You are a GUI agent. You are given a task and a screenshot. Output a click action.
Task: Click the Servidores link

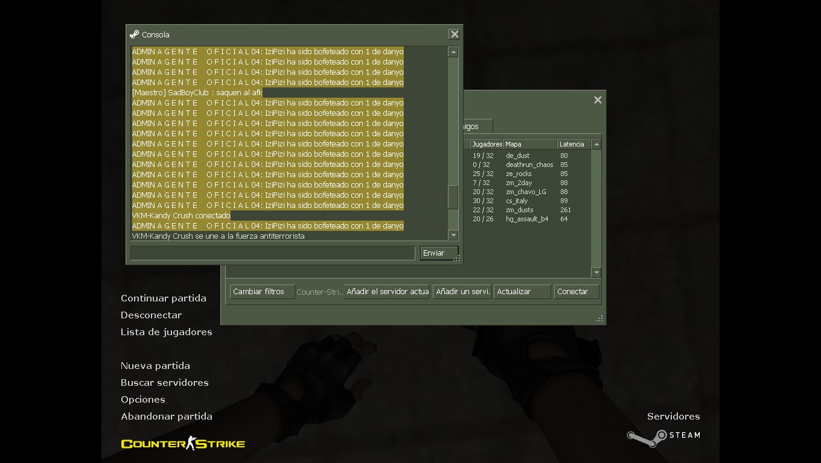[x=674, y=417]
